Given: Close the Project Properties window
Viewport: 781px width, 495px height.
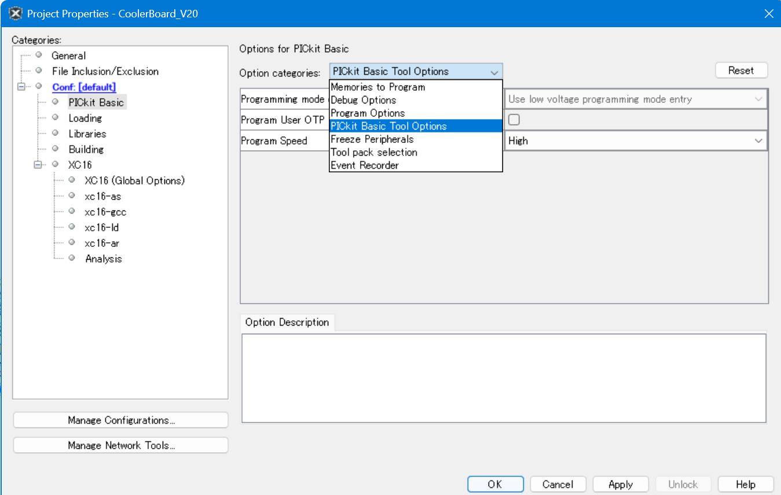Looking at the screenshot, I should coord(768,13).
